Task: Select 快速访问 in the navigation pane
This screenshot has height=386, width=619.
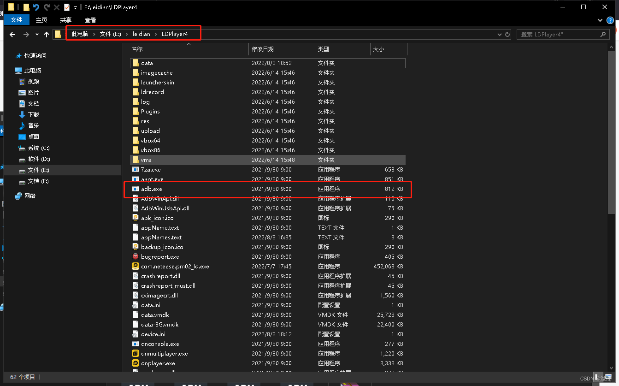Action: [x=35, y=56]
